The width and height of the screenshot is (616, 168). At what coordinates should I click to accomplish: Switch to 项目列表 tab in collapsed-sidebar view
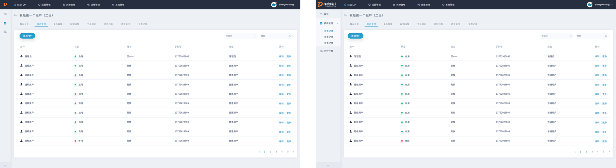pyautogui.click(x=108, y=24)
